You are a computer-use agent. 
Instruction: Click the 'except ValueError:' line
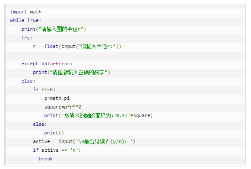coord(47,64)
